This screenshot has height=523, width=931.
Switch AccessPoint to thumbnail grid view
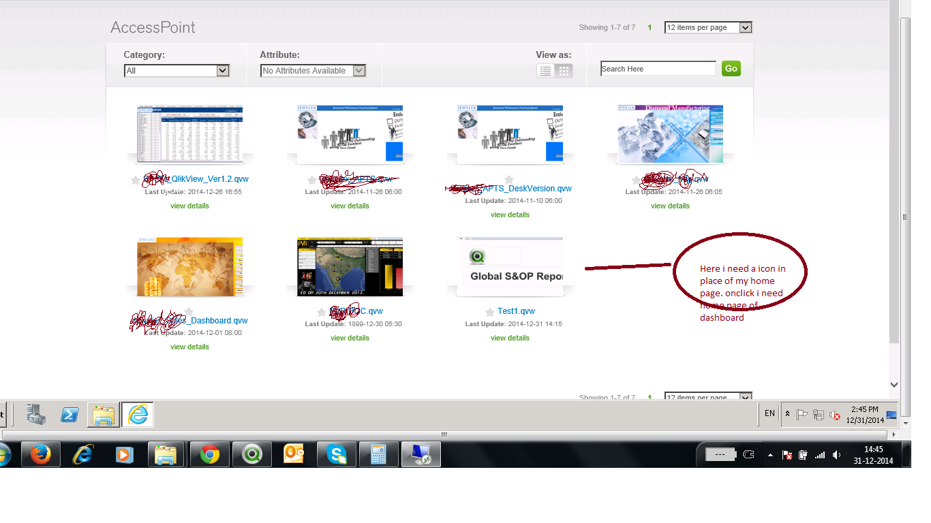(x=564, y=71)
